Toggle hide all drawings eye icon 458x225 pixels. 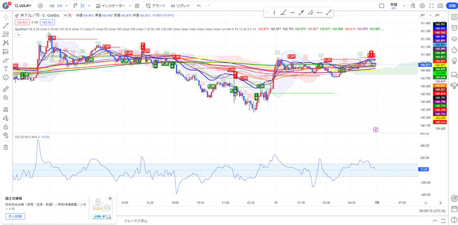tap(6, 135)
